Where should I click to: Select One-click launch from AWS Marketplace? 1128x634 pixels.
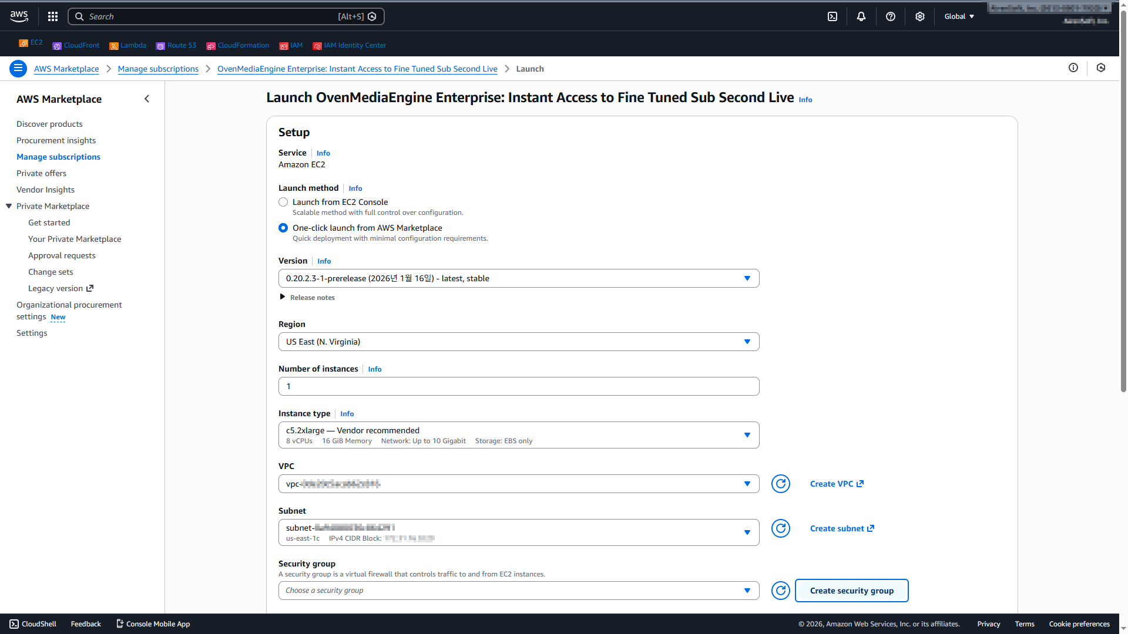tap(283, 228)
